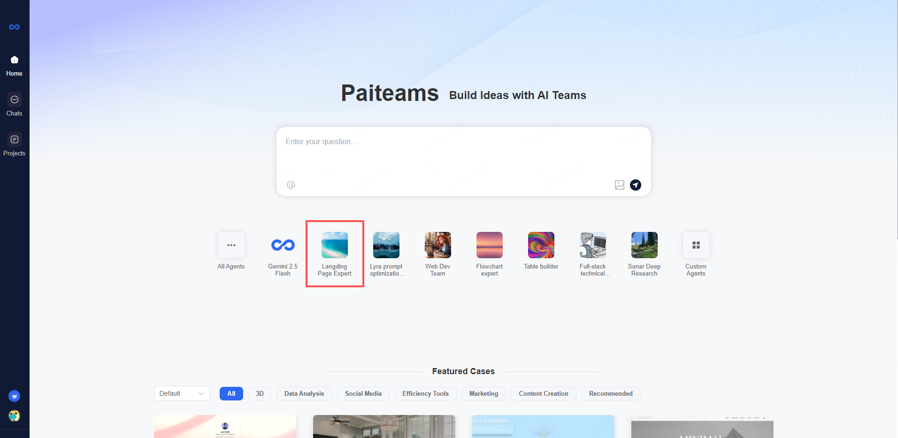The height and width of the screenshot is (438, 898).
Task: Expand the Default sort dropdown
Action: pos(182,393)
